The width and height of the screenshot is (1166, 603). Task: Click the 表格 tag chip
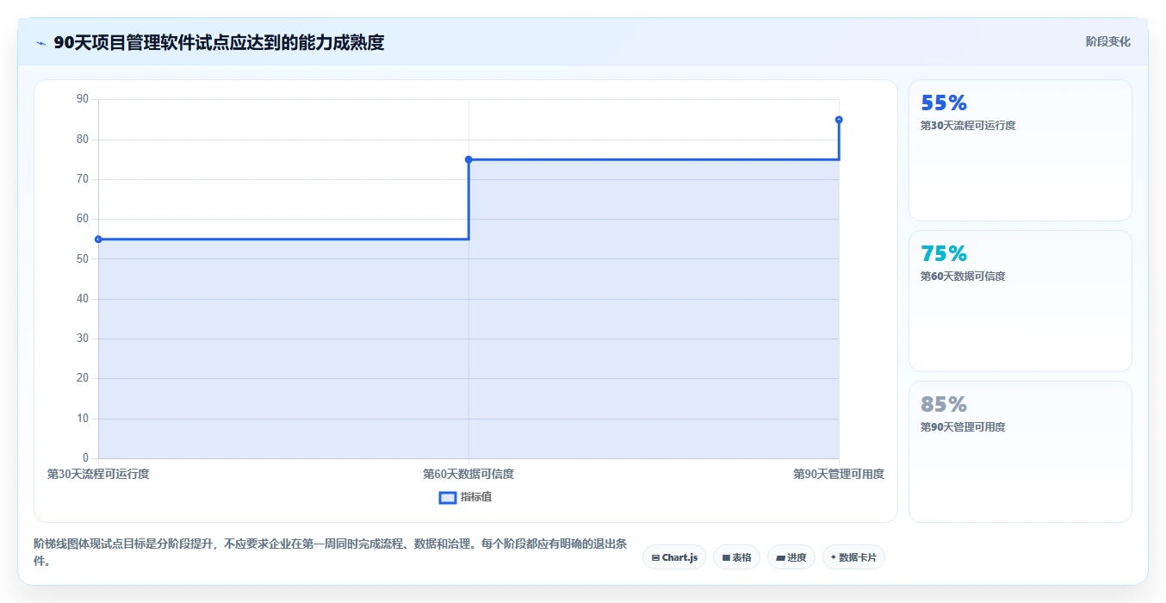pos(736,557)
